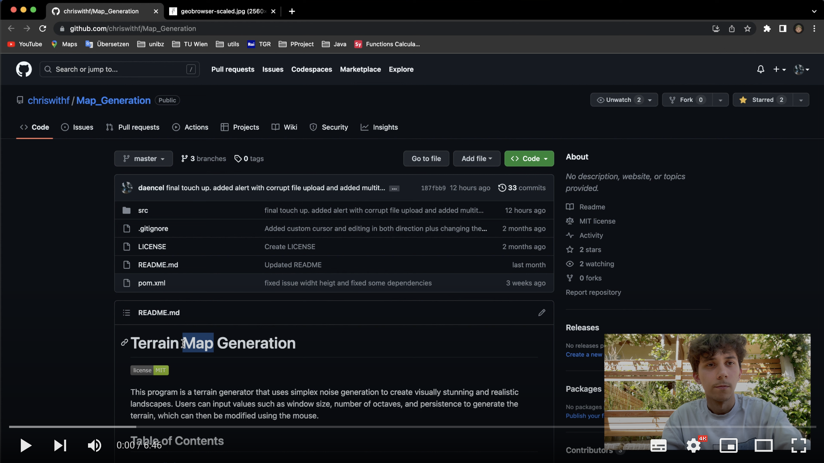Viewport: 824px width, 463px height.
Task: Open the src folder
Action: 142,211
